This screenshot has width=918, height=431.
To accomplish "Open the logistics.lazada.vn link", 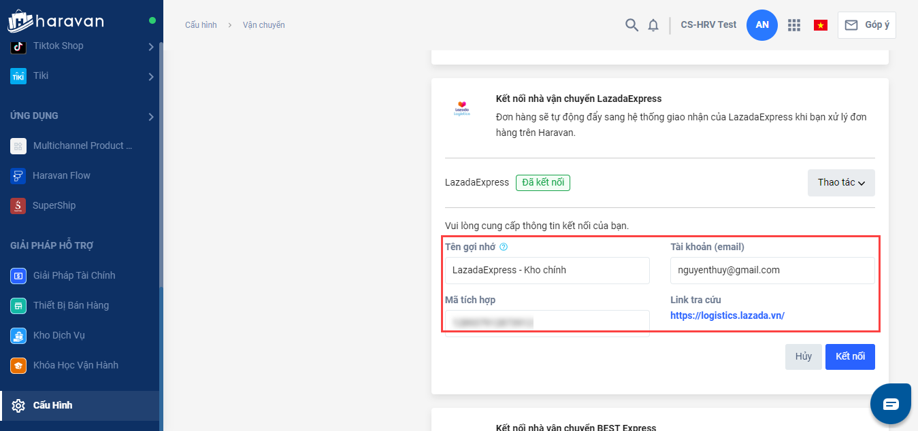I will 727,315.
